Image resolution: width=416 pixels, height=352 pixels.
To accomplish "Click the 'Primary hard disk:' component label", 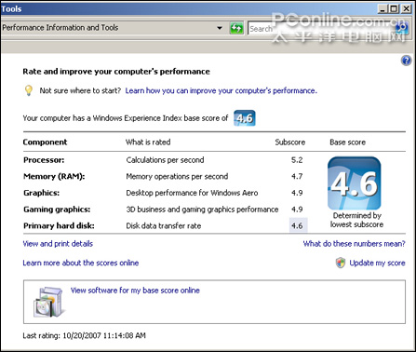I will coord(59,226).
